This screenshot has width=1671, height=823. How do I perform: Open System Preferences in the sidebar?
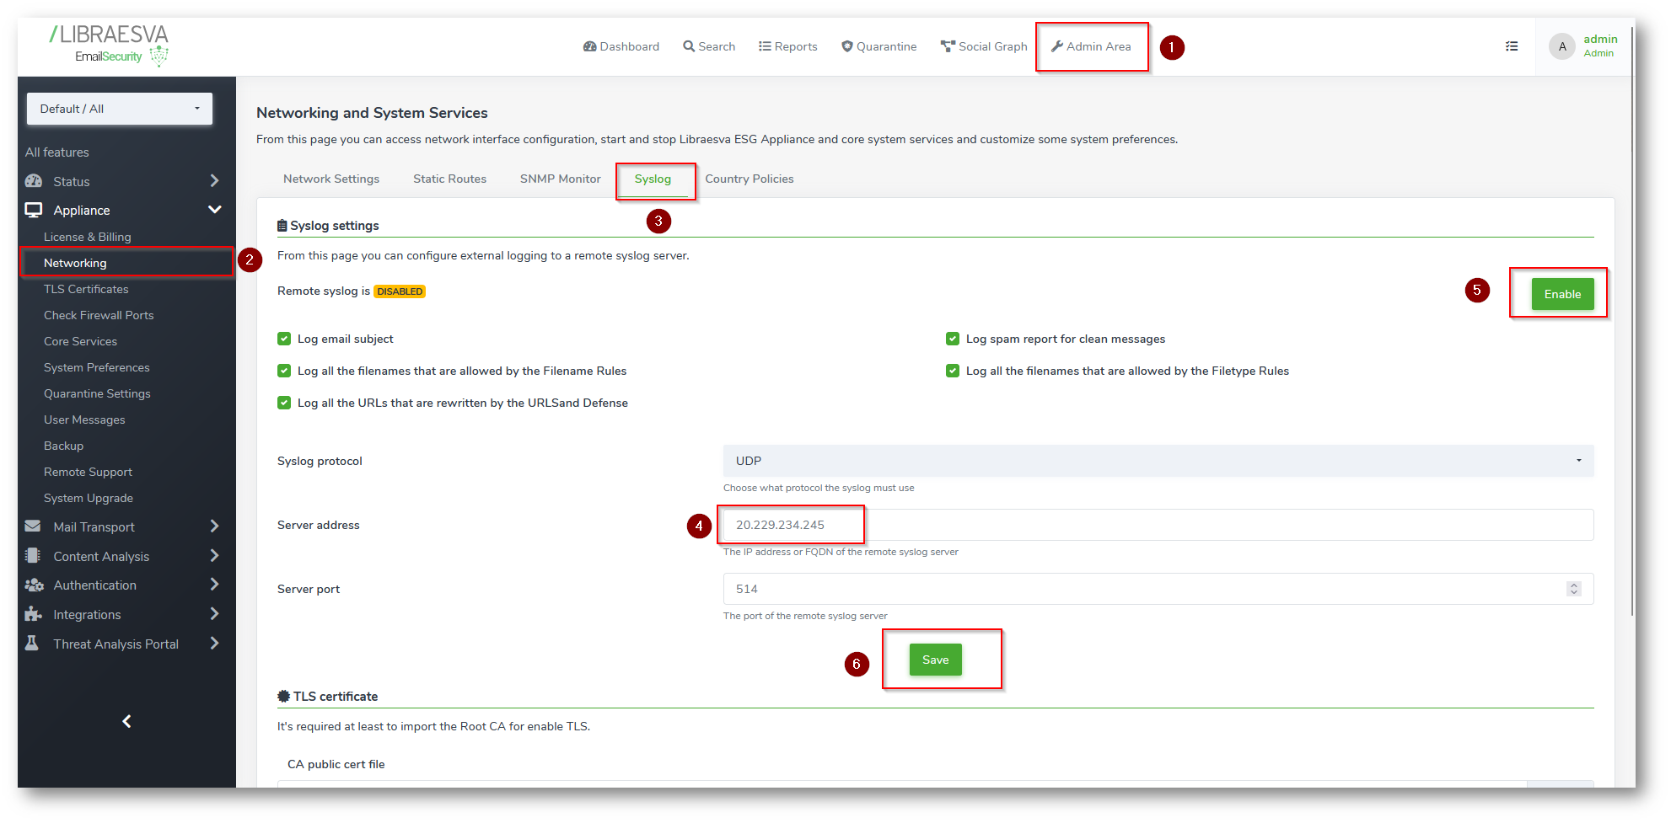pos(97,367)
